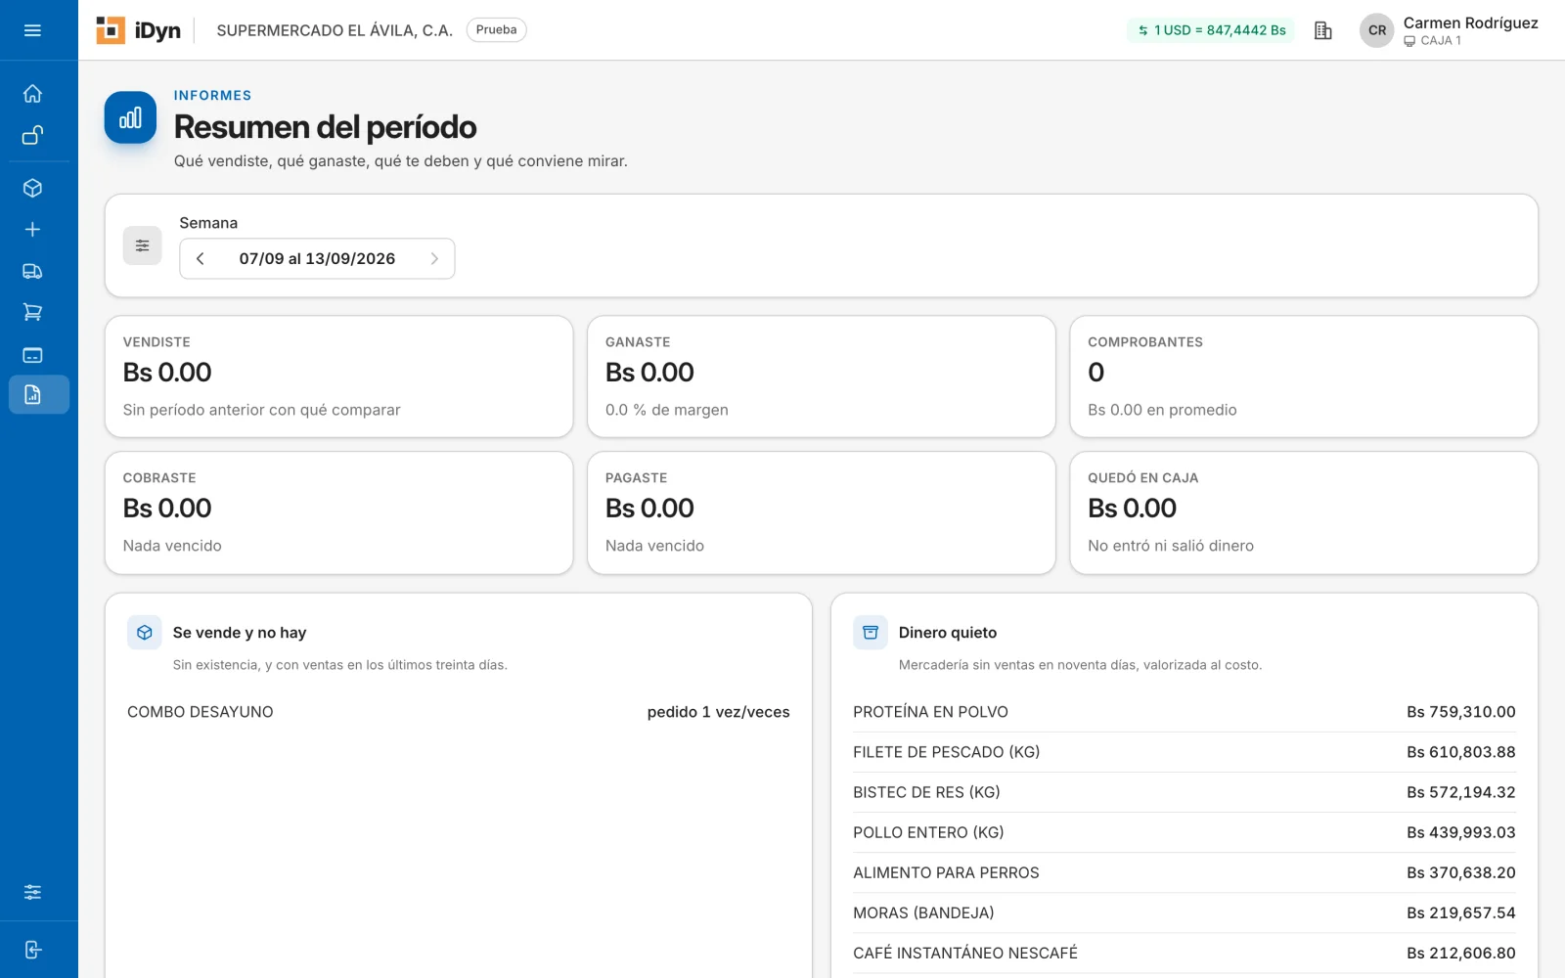Viewport: 1565px width, 978px height.
Task: Open the delivery truck icon in sidebar
Action: (32, 271)
